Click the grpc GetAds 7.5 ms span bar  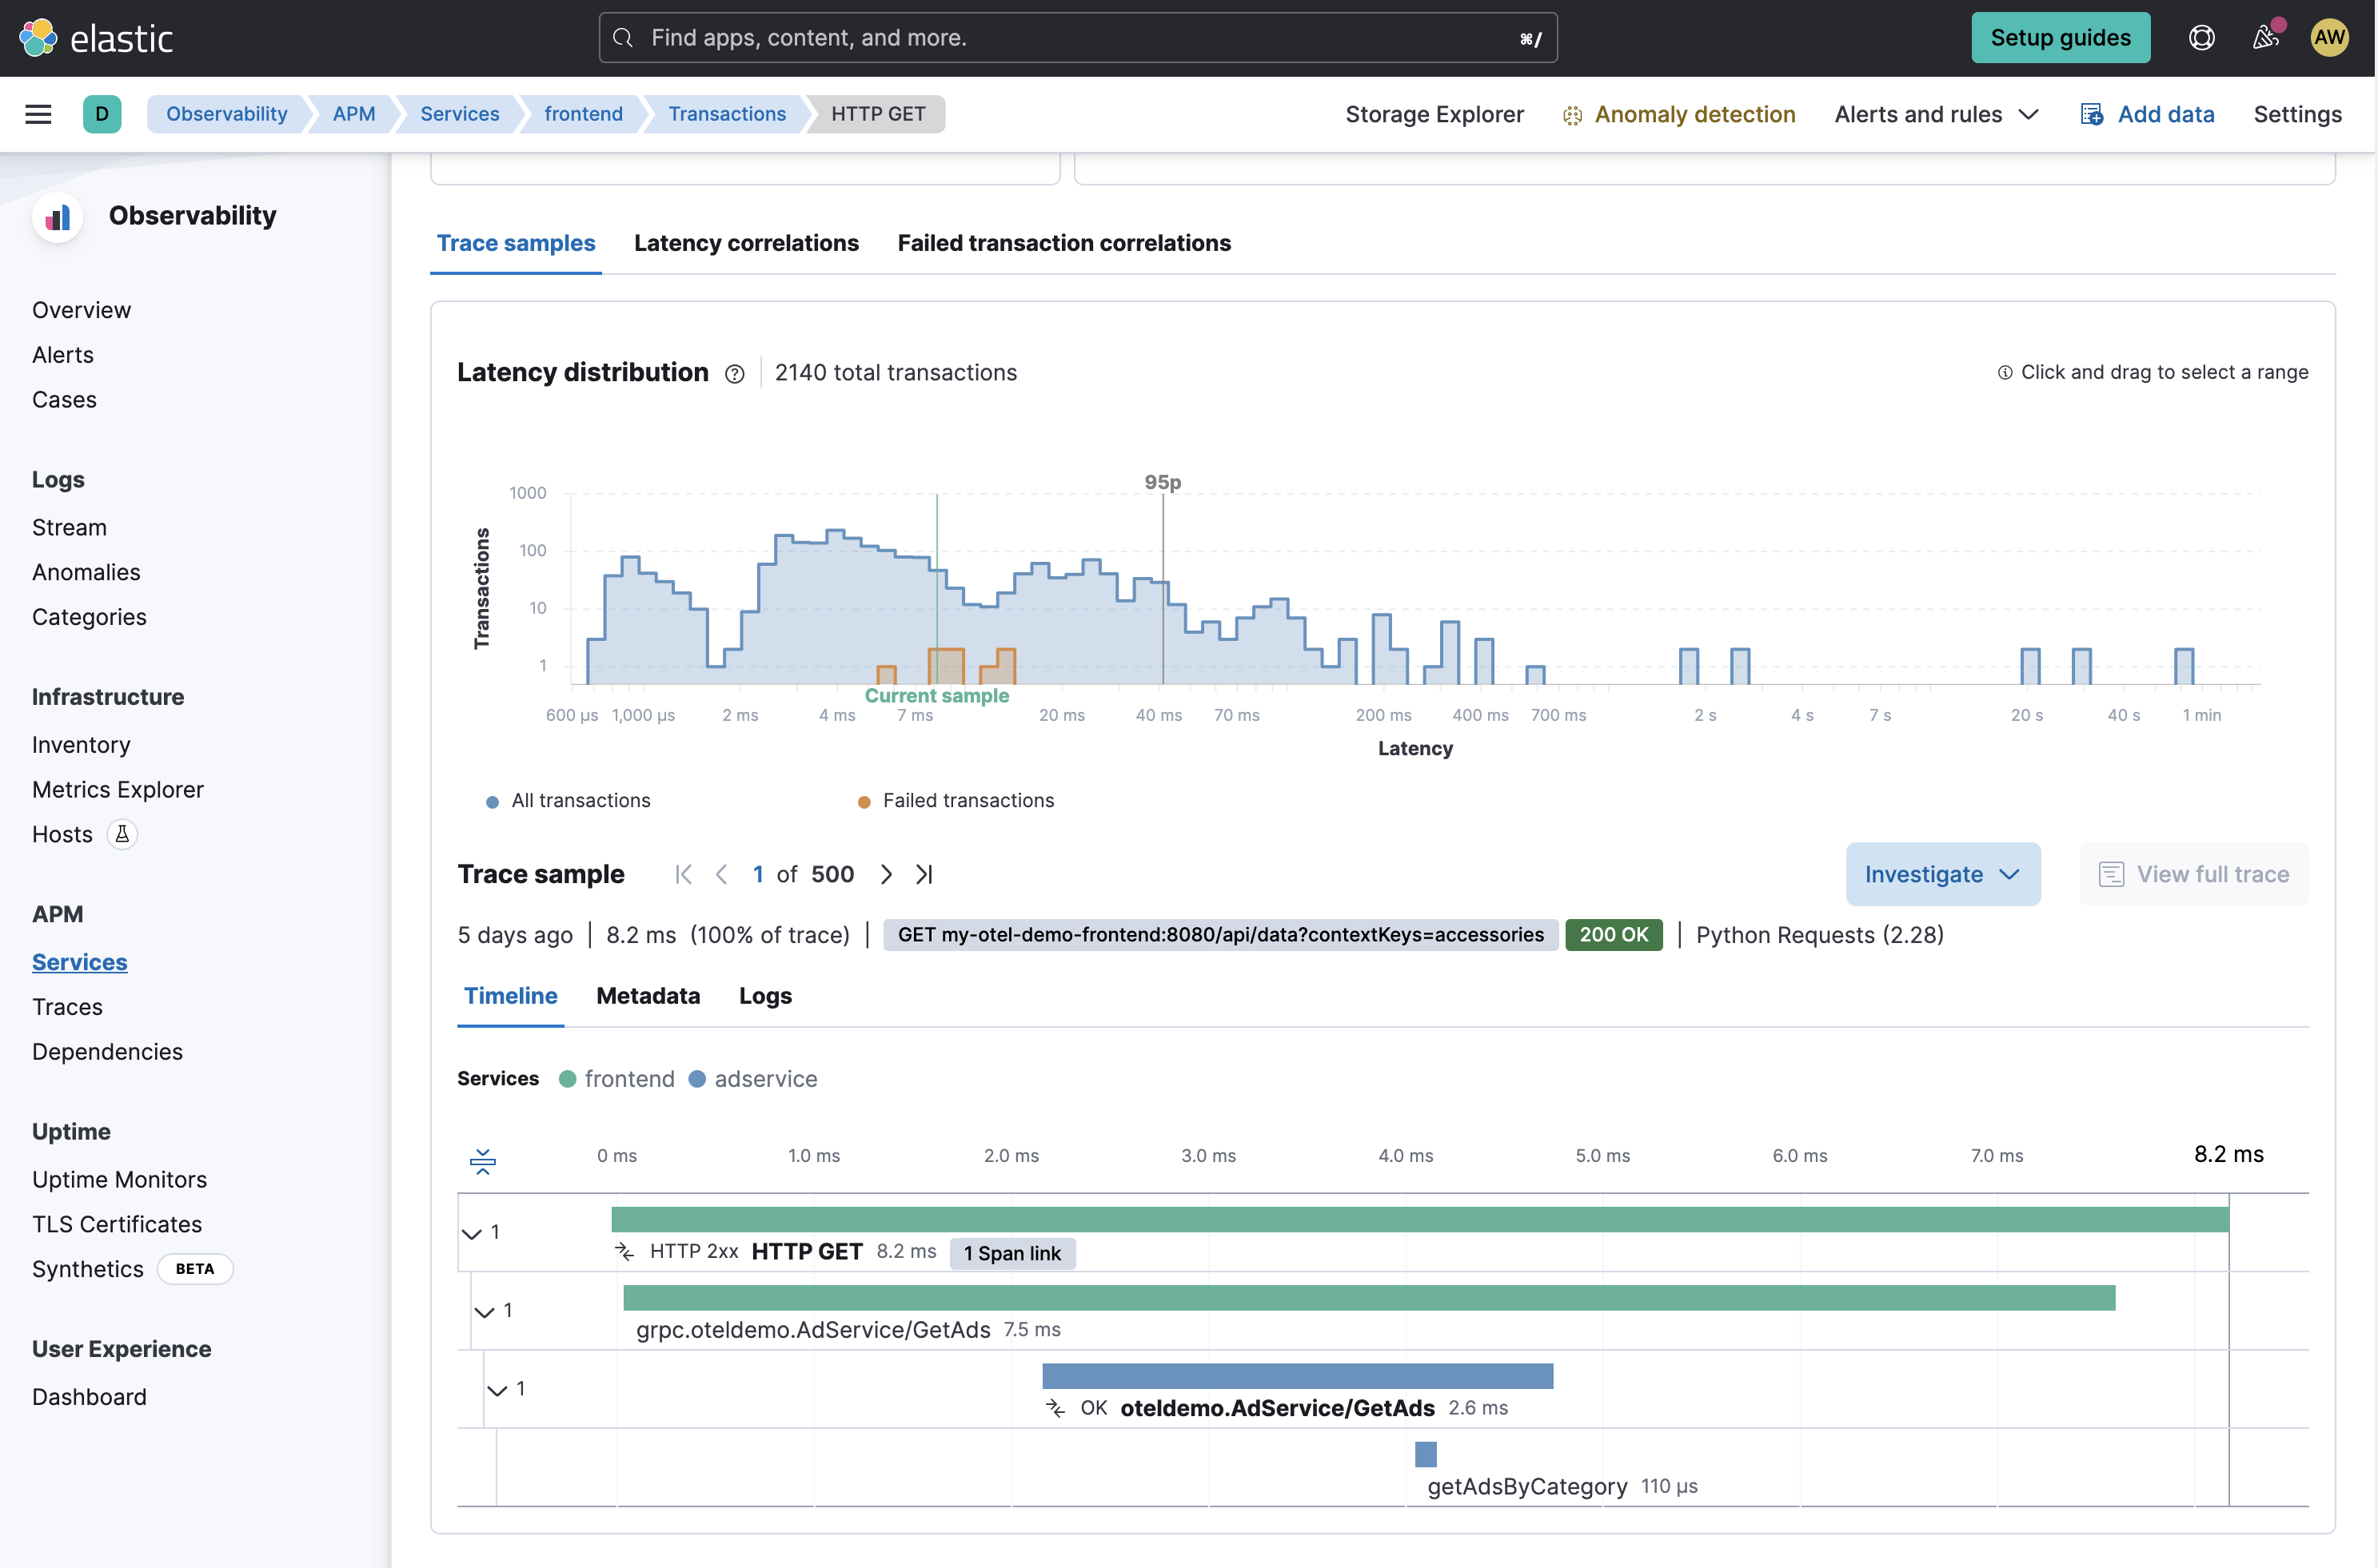1369,1298
